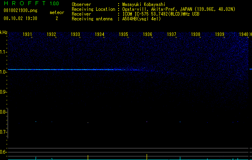Image resolution: width=252 pixels, height=160 pixels.
Task: Click the A504HB antenna description text
Action: pyautogui.click(x=141, y=19)
